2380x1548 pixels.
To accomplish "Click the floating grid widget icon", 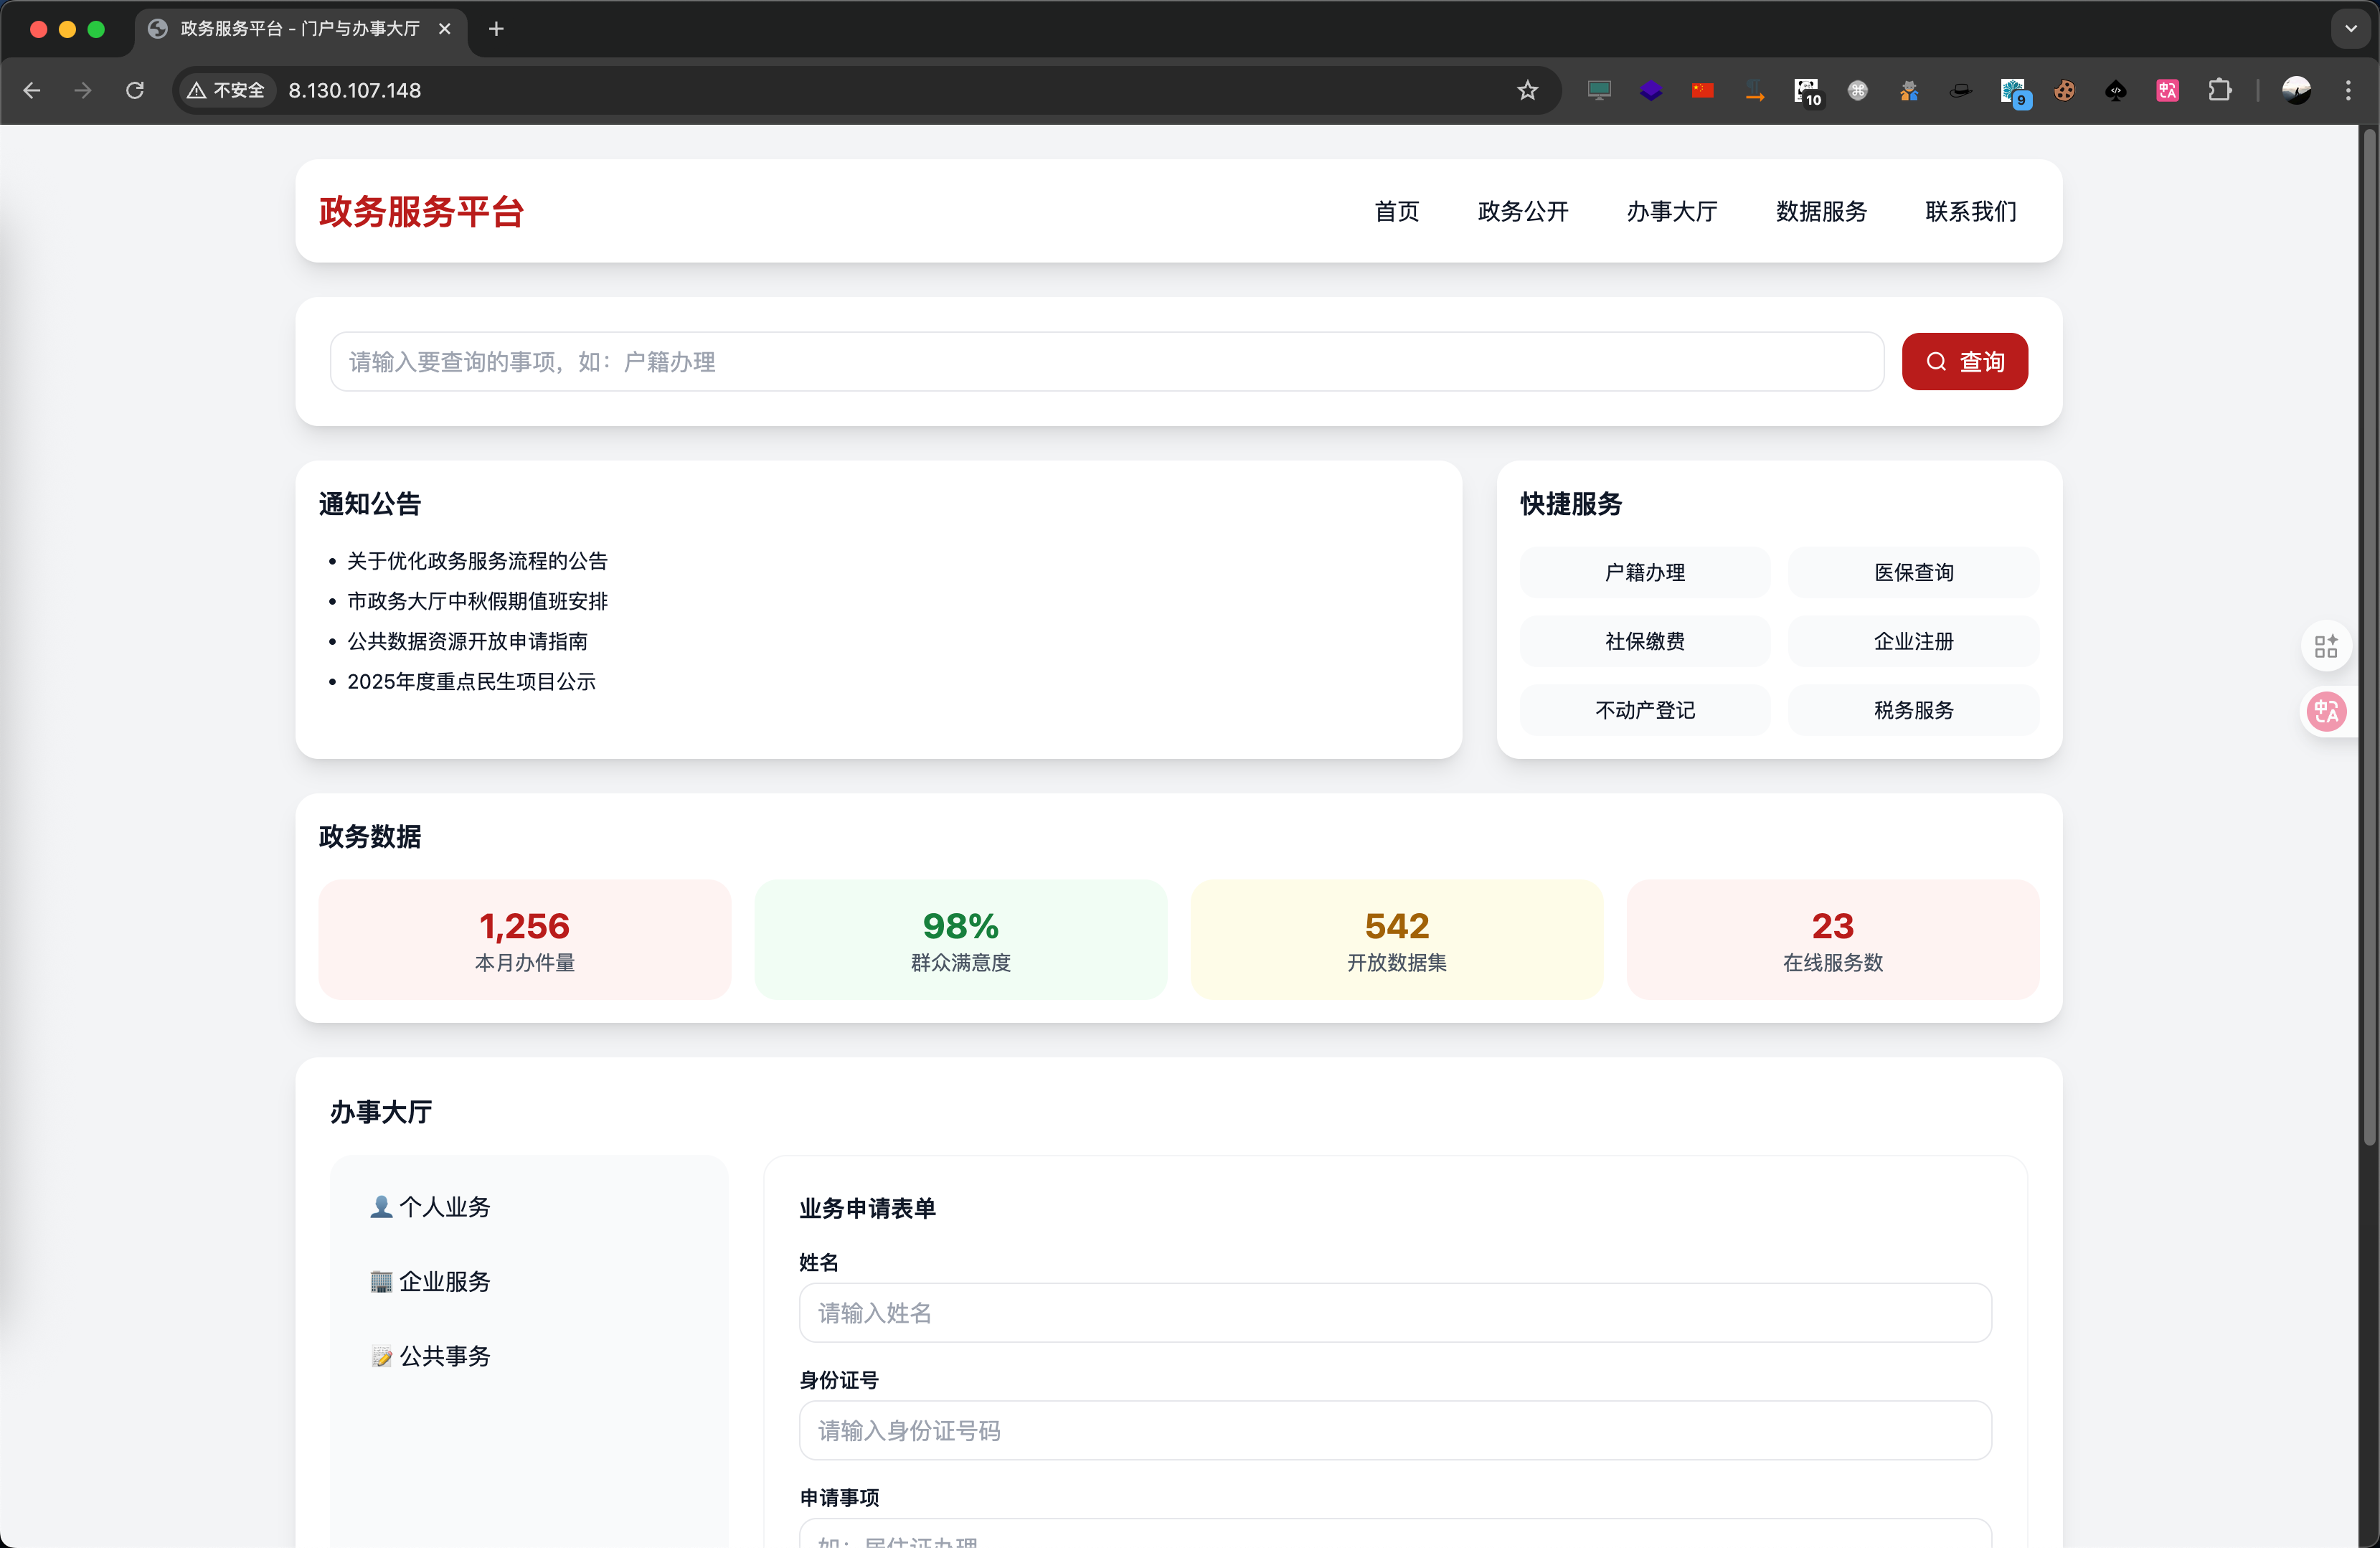I will point(2326,646).
